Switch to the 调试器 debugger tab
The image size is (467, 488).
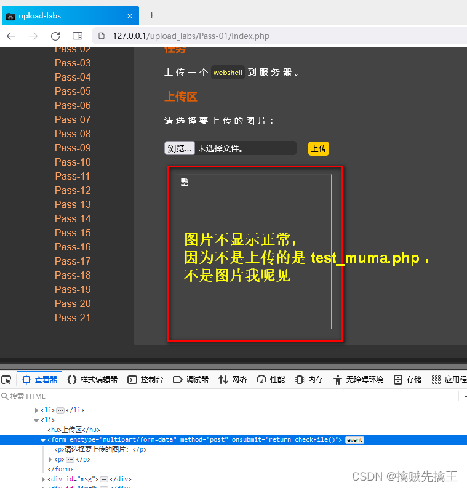click(191, 379)
